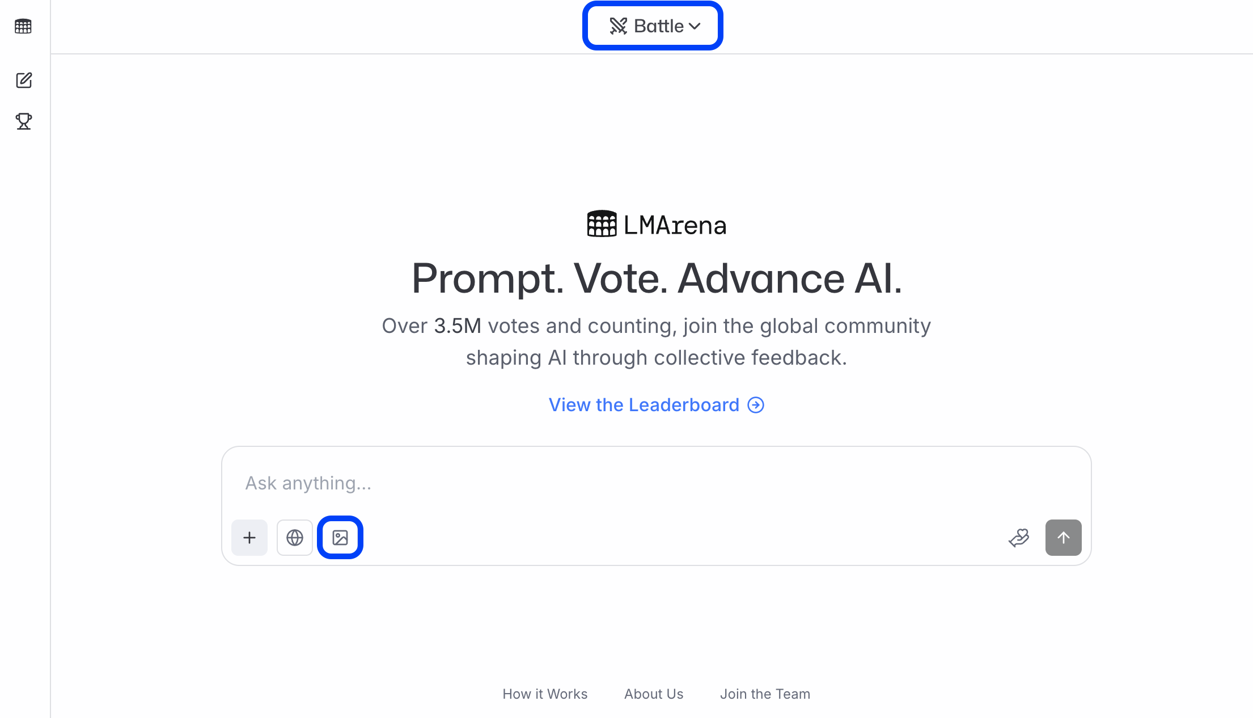Viewport: 1253px width, 718px height.
Task: Visit the Join the Team link
Action: coord(765,694)
